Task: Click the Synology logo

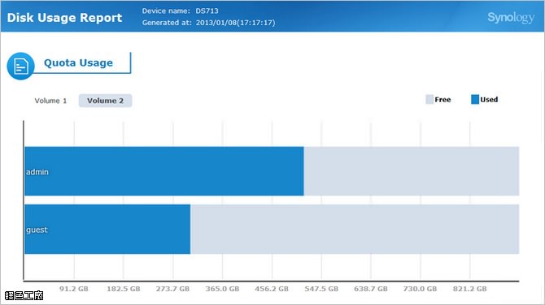Action: click(x=511, y=17)
